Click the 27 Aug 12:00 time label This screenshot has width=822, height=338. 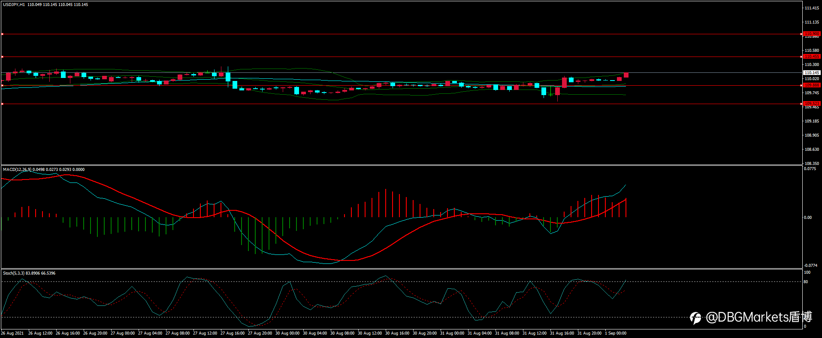point(205,333)
